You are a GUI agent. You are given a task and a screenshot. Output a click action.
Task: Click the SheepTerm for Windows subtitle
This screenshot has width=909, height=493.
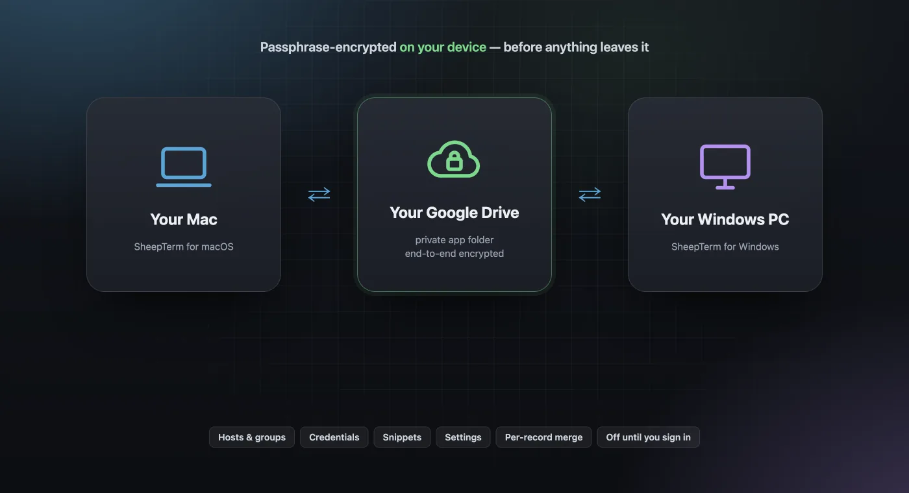point(725,246)
